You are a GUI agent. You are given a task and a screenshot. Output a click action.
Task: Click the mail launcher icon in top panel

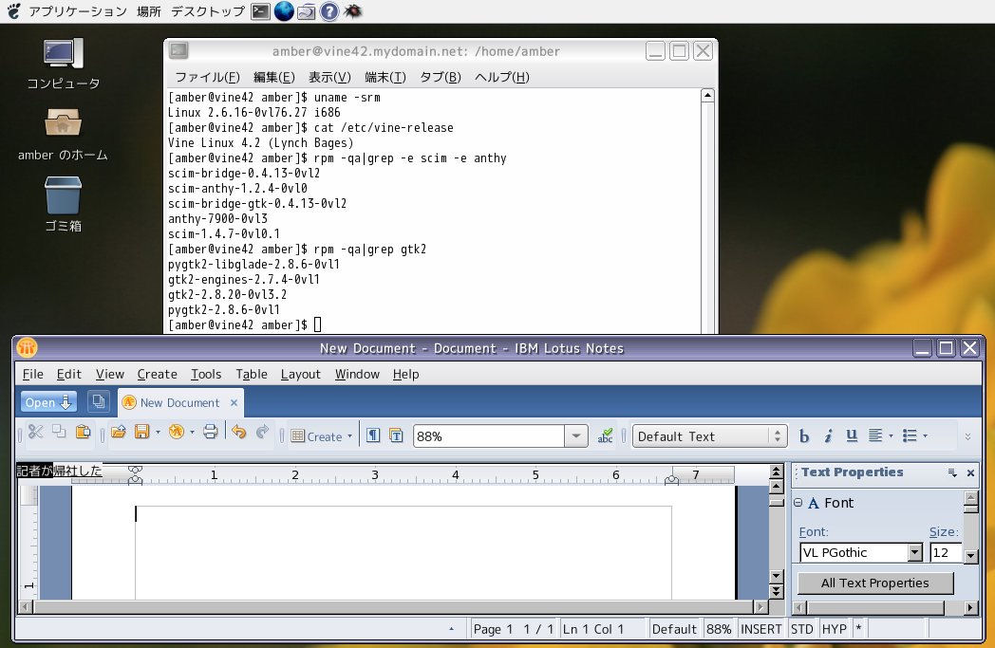tap(307, 11)
